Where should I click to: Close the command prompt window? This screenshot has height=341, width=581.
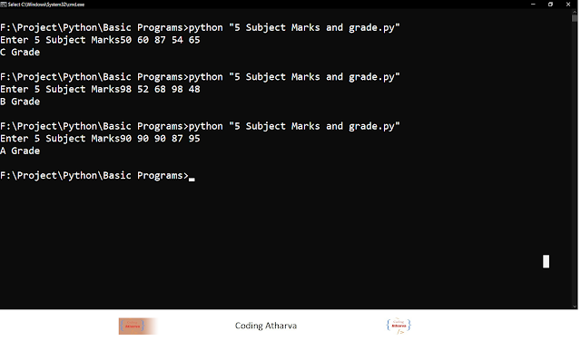click(x=568, y=5)
